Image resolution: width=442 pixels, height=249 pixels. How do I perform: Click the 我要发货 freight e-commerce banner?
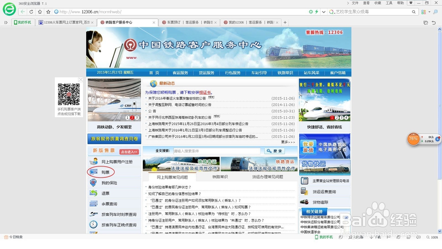click(x=324, y=146)
